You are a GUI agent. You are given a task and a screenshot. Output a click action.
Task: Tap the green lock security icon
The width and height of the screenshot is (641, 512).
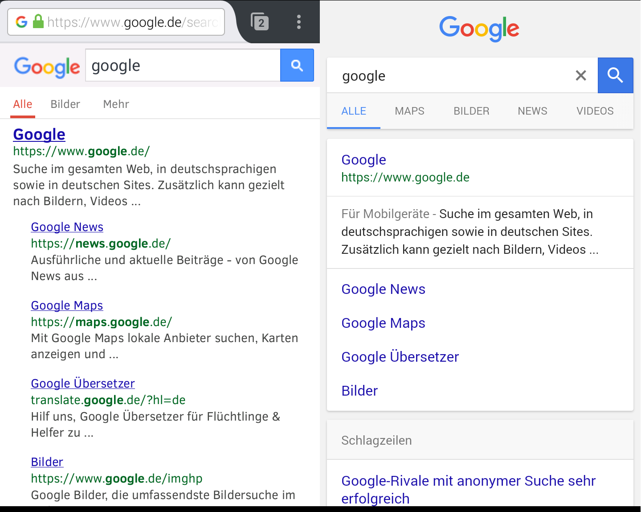[x=38, y=22]
